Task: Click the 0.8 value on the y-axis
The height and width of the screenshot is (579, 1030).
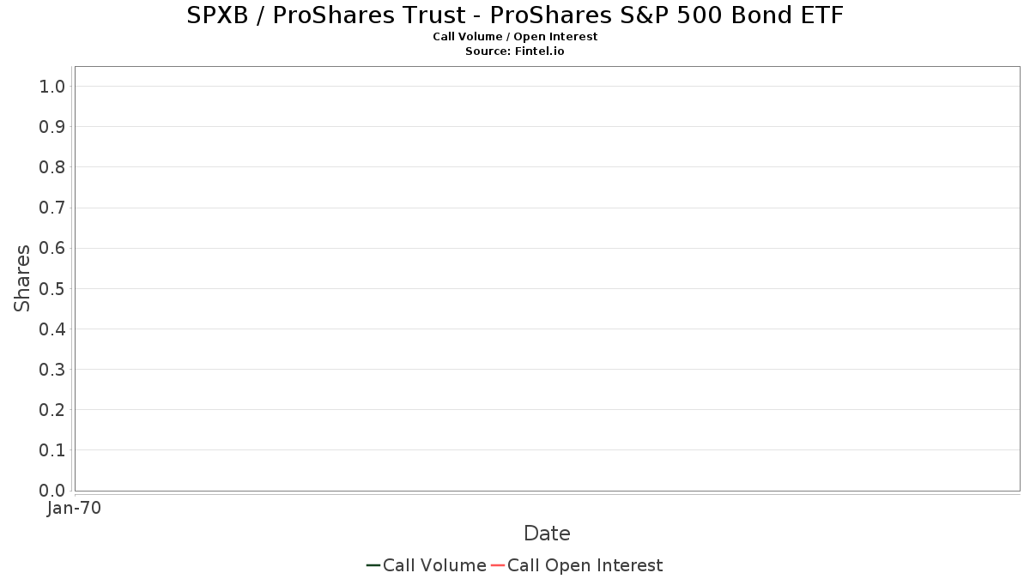Action: (x=52, y=166)
